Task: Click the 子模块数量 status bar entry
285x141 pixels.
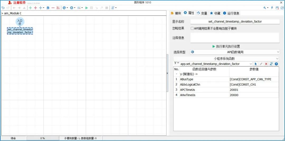Action: [x=80, y=138]
